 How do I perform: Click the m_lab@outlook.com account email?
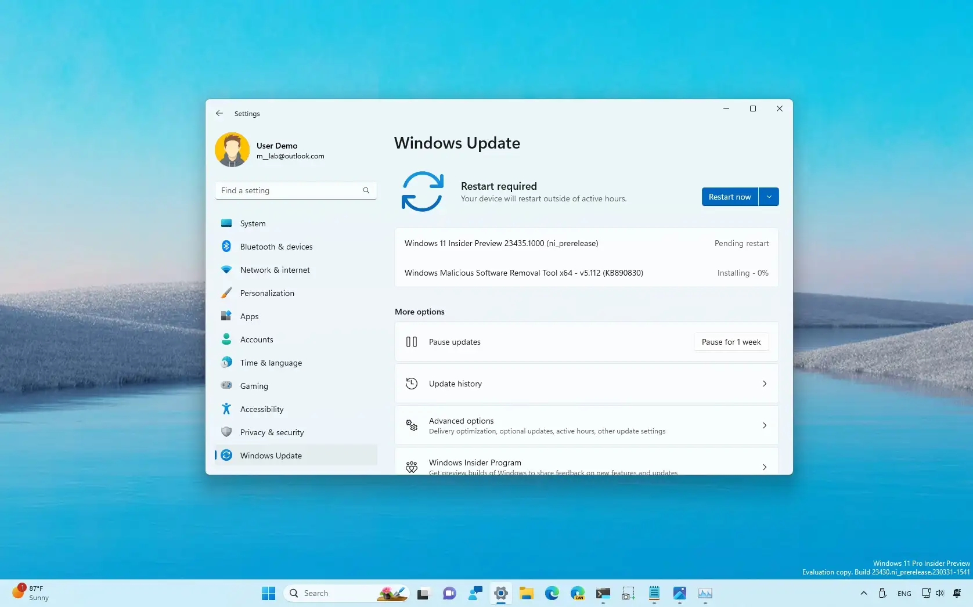click(x=290, y=156)
